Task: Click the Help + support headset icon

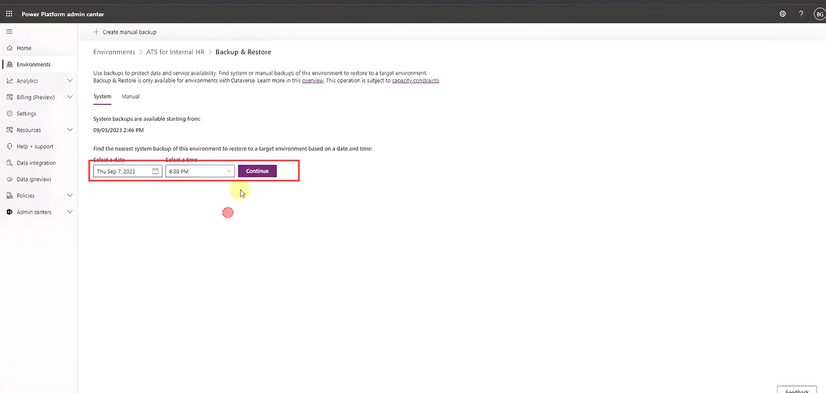Action: (x=10, y=147)
